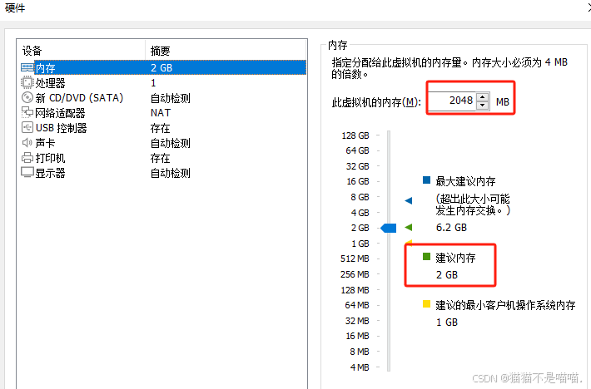This screenshot has height=389, width=591.
Task: Click the 1 GB slider scale label
Action: click(x=360, y=244)
